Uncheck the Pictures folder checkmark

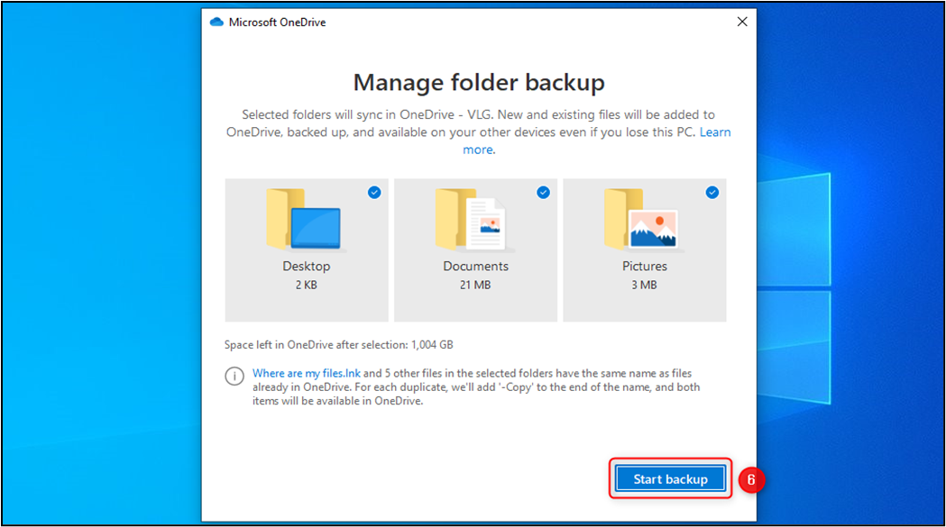[x=712, y=193]
